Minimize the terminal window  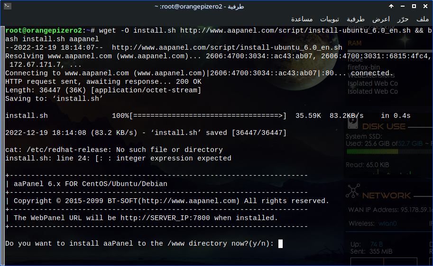[x=403, y=7]
